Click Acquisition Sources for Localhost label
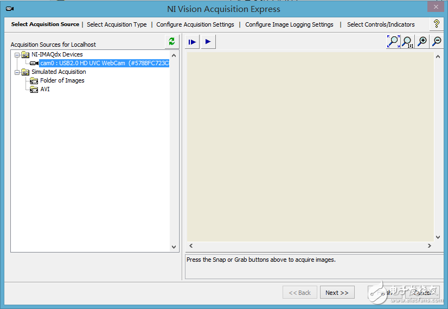Image resolution: width=448 pixels, height=309 pixels. click(x=53, y=45)
